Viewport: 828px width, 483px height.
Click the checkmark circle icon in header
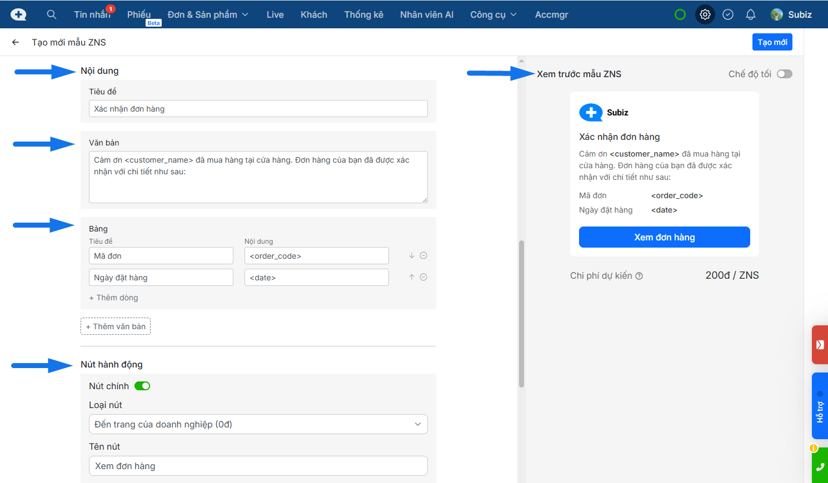(728, 14)
